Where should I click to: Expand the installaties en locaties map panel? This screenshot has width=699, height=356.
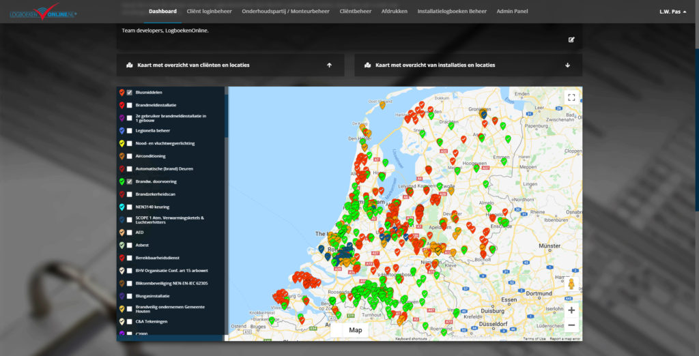(x=567, y=65)
